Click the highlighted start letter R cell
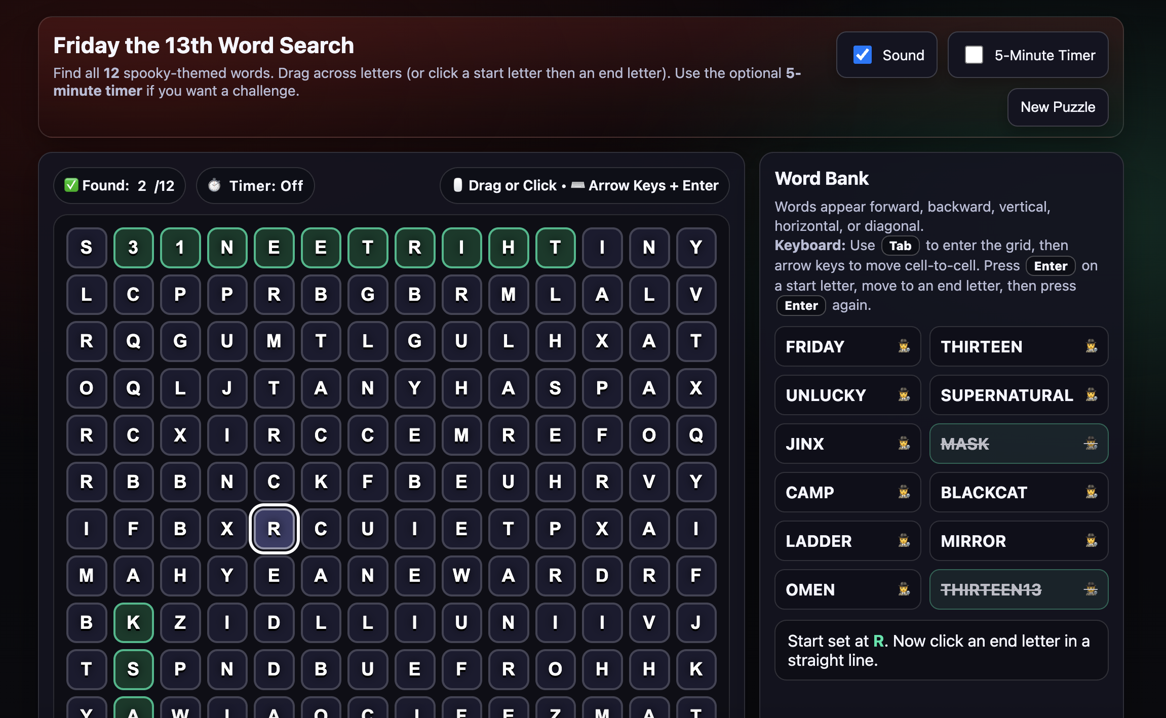 click(274, 529)
